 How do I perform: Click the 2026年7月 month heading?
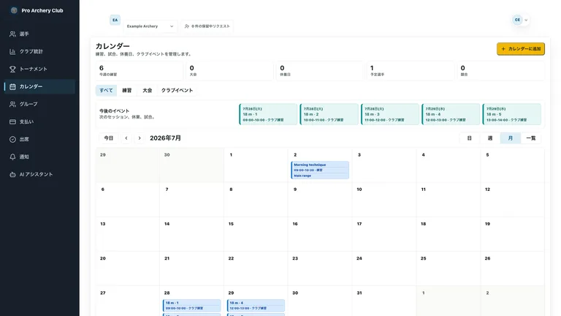pyautogui.click(x=165, y=138)
